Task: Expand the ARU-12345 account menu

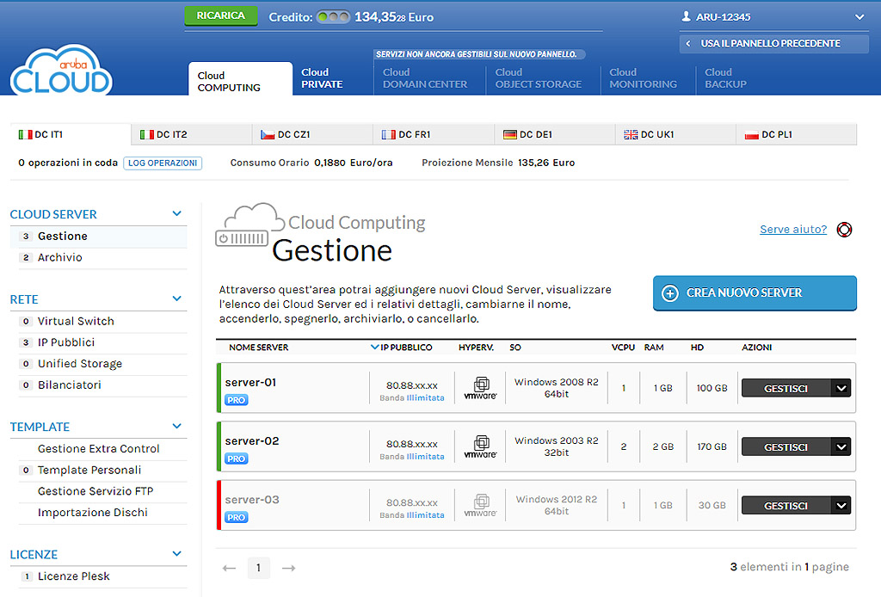Action: coord(859,17)
